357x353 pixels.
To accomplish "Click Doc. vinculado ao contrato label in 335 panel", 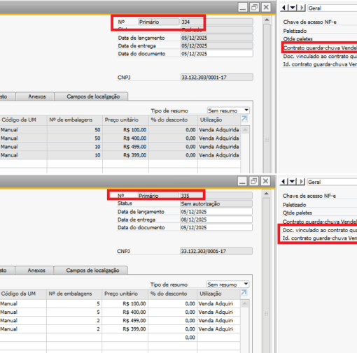I will pyautogui.click(x=320, y=230).
